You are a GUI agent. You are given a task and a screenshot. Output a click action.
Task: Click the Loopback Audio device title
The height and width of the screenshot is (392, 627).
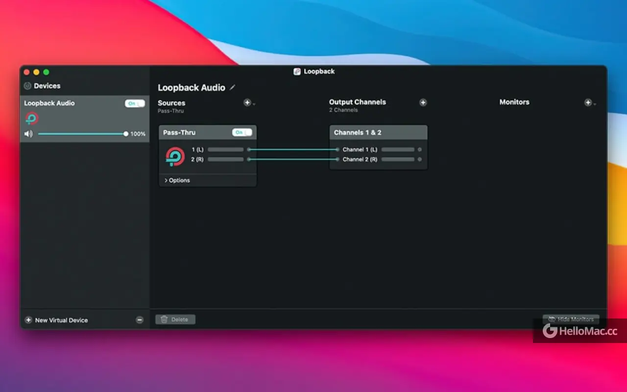192,88
